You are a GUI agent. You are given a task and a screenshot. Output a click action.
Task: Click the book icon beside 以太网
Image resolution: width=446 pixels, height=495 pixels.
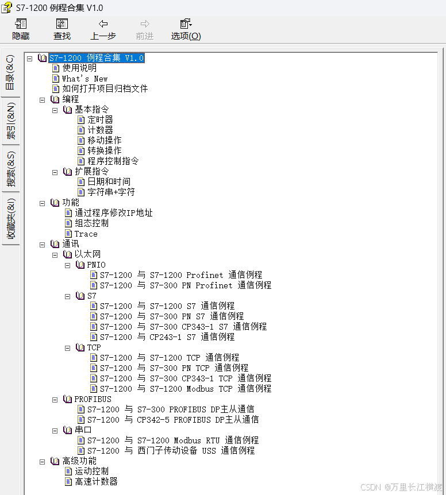tap(67, 254)
